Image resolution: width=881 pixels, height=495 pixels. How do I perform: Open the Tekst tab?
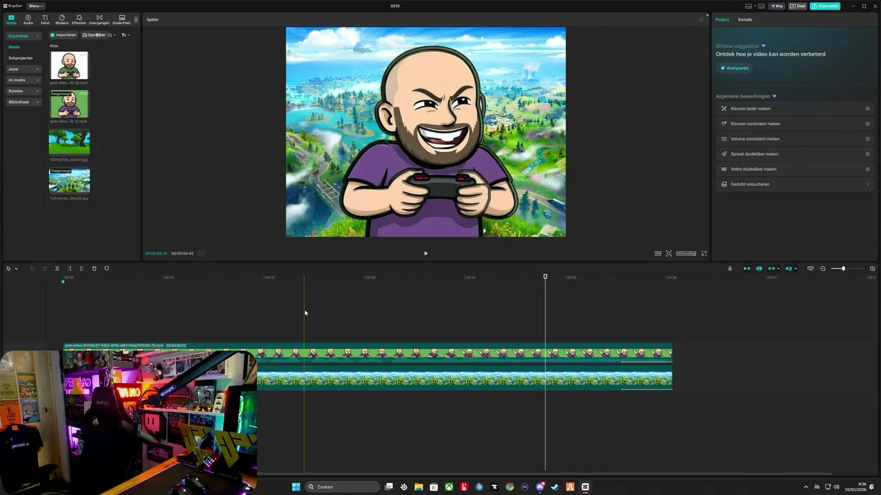[45, 19]
